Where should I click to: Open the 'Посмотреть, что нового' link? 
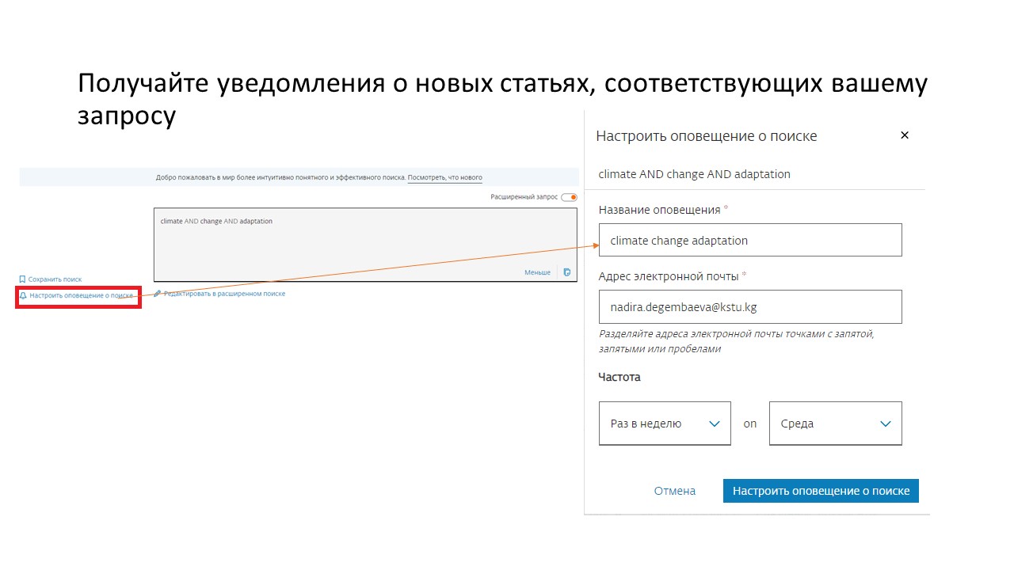(x=444, y=178)
